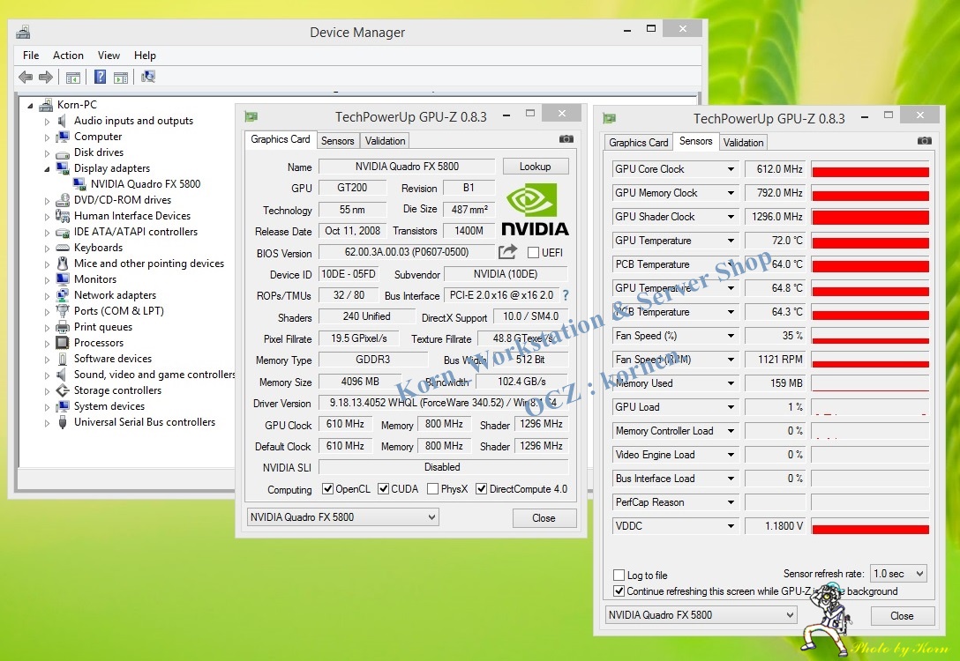Click the Network adapters icon
Viewport: 960px width, 661px height.
point(63,295)
